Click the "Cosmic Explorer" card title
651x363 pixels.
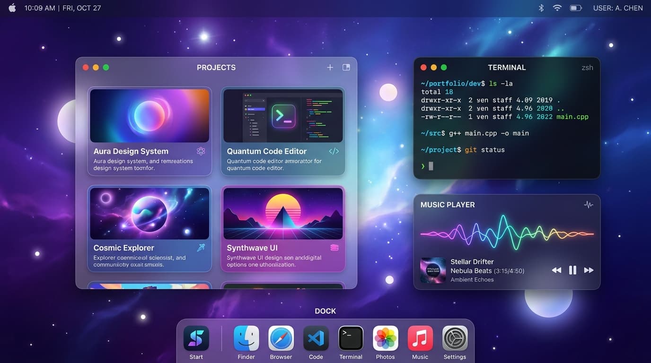(124, 248)
